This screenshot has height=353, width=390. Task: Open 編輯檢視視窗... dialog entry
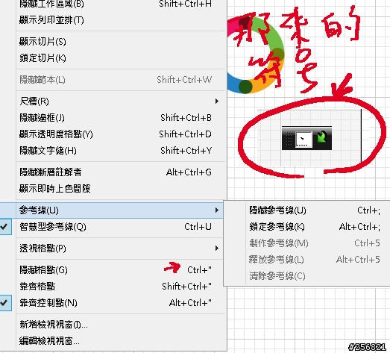pos(121,340)
